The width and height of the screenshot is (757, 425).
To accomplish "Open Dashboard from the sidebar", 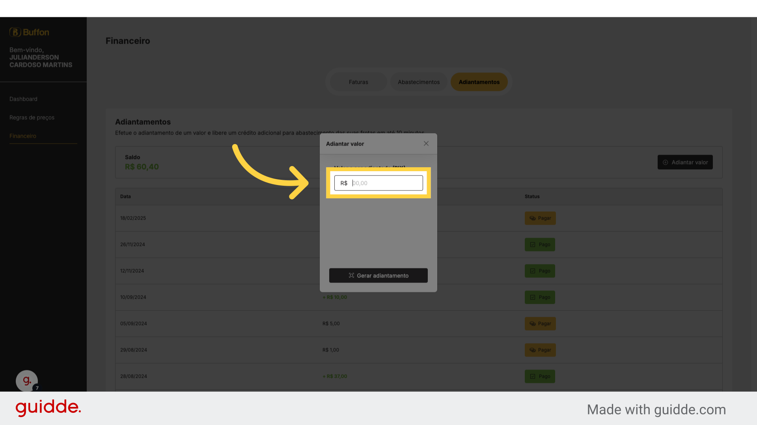I will 23,99.
